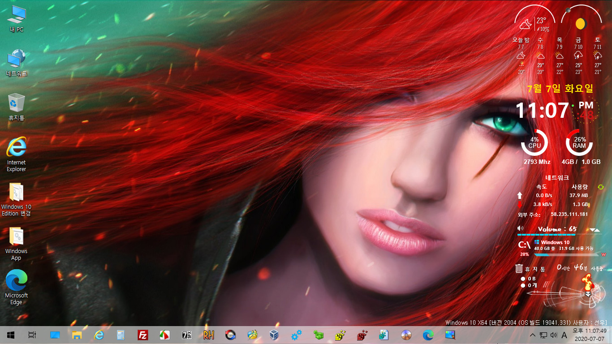Viewport: 612px width, 344px height.
Task: Open the yellow cubes taskbar icon
Action: 340,335
